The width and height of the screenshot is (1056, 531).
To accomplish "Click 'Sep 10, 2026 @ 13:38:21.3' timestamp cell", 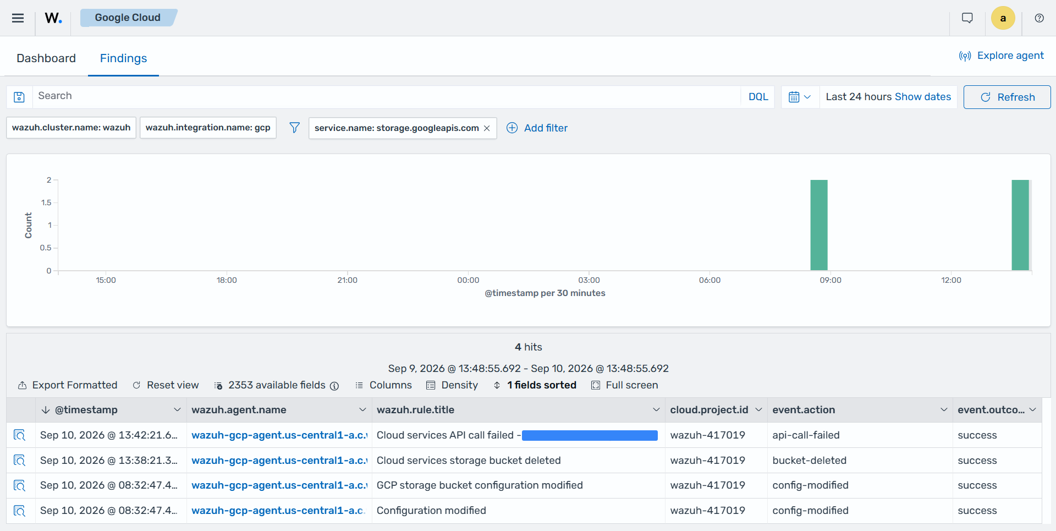I will 111,461.
